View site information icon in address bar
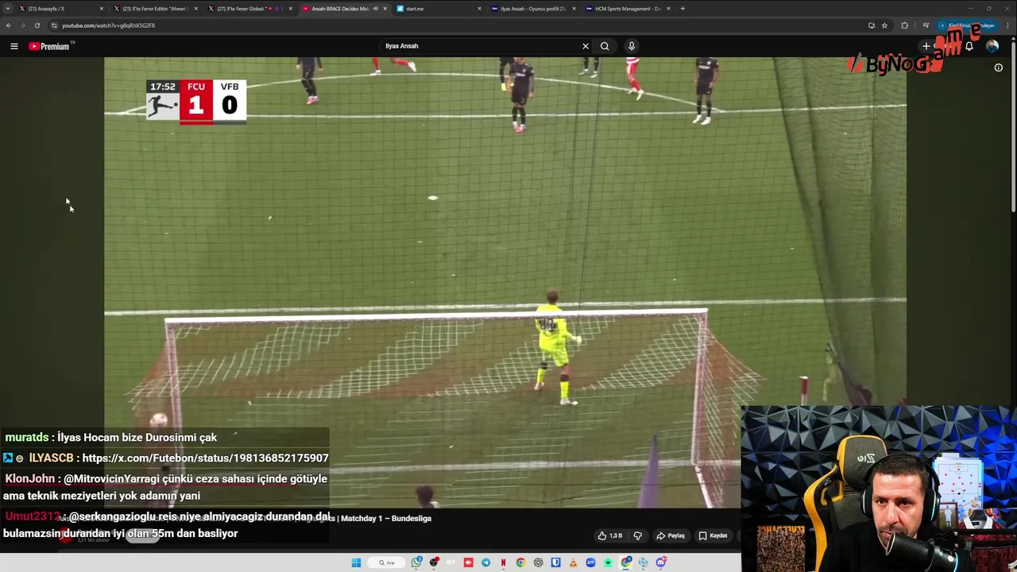Viewport: 1017px width, 572px height. pyautogui.click(x=54, y=25)
